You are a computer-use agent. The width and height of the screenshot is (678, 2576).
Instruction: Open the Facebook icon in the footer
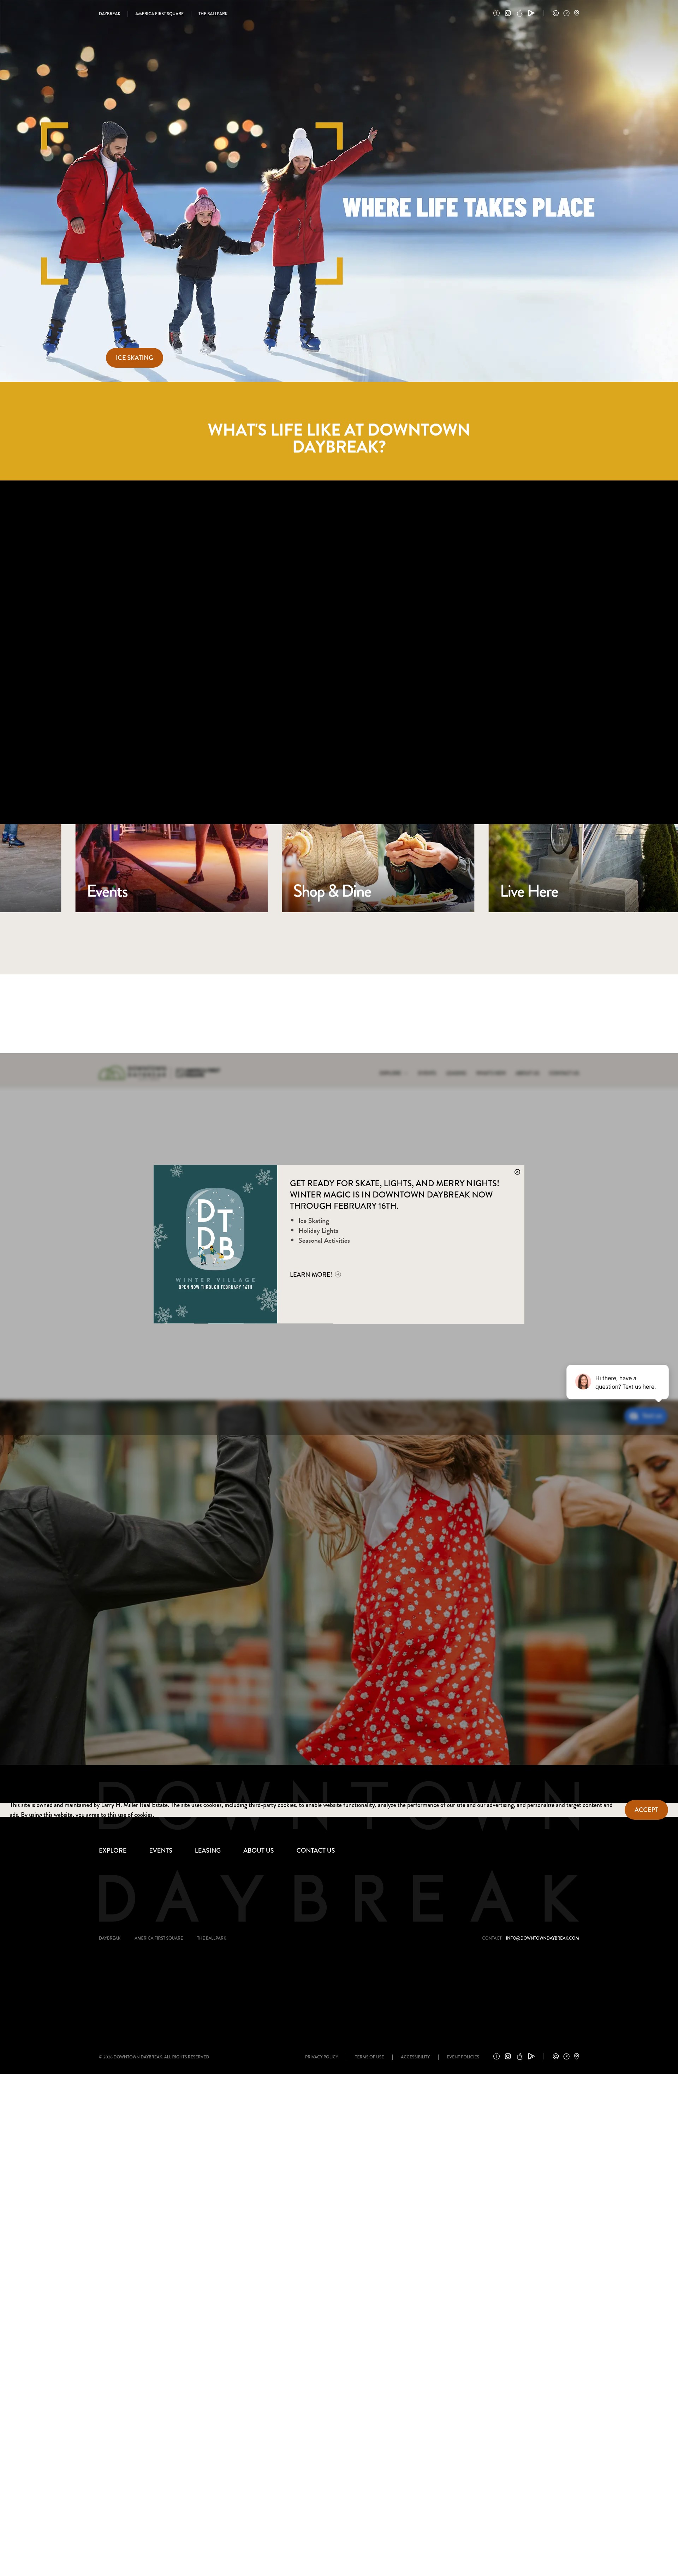pos(496,2056)
